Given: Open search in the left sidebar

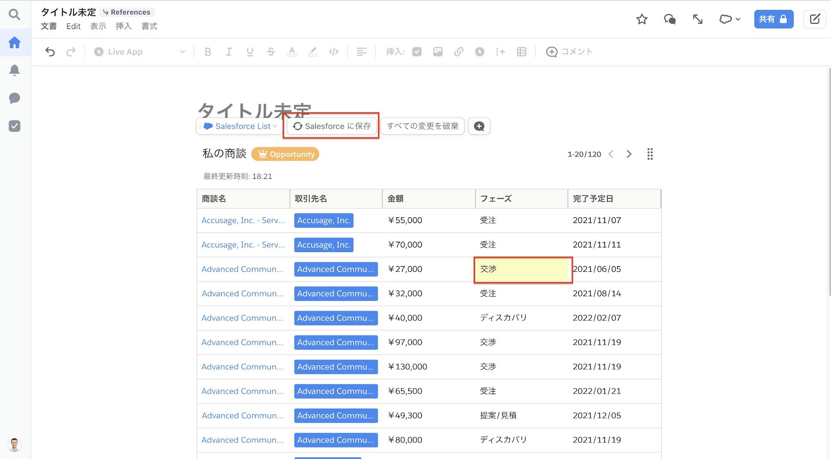Looking at the screenshot, I should (15, 15).
